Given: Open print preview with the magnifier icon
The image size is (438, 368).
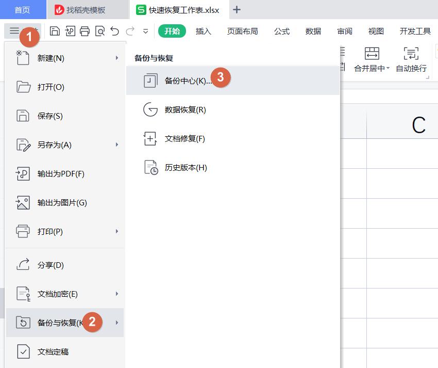Looking at the screenshot, I should coord(99,31).
